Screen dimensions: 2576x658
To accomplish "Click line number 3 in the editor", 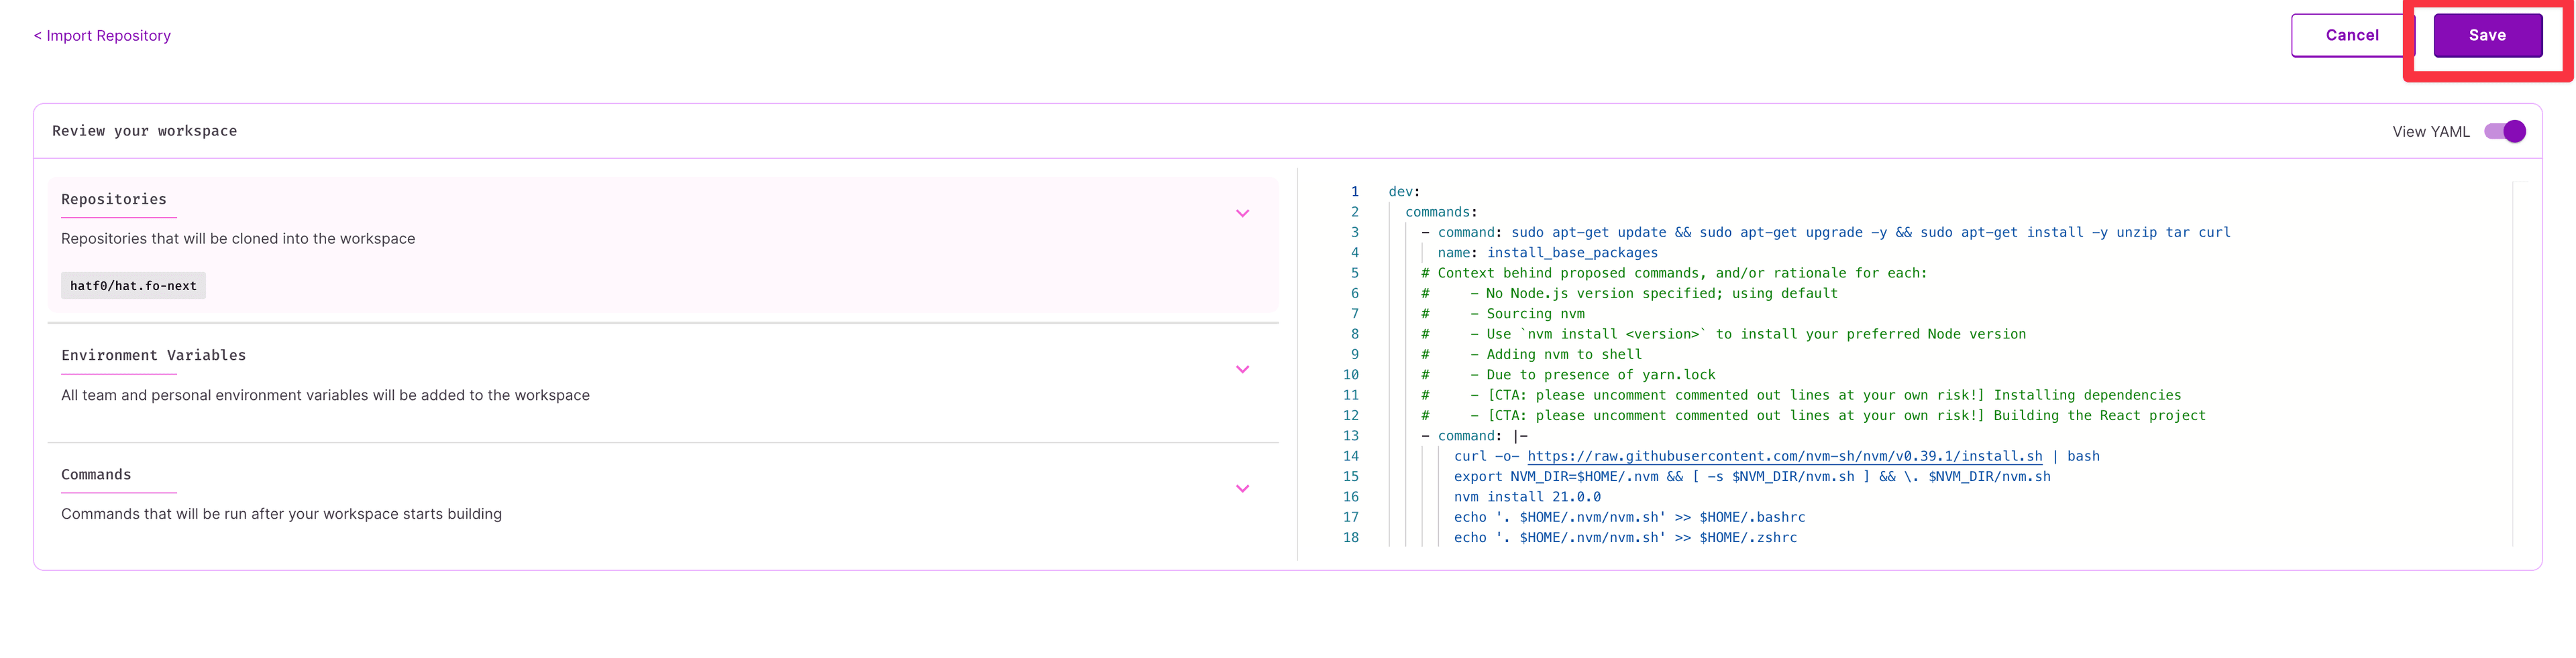I will (1354, 232).
